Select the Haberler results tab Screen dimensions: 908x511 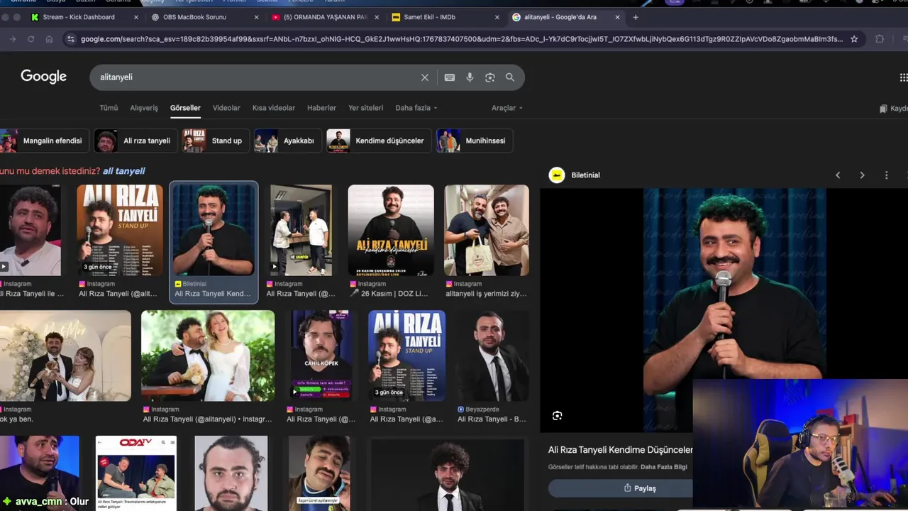click(x=321, y=108)
